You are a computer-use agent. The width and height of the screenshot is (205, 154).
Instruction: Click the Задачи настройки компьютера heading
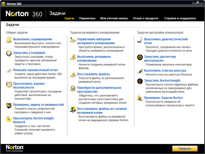coord(160,33)
